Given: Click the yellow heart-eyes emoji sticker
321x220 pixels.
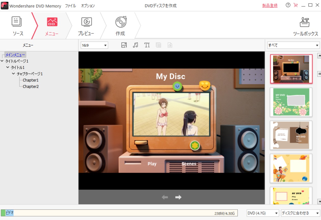Looking at the screenshot, I should (205, 86).
